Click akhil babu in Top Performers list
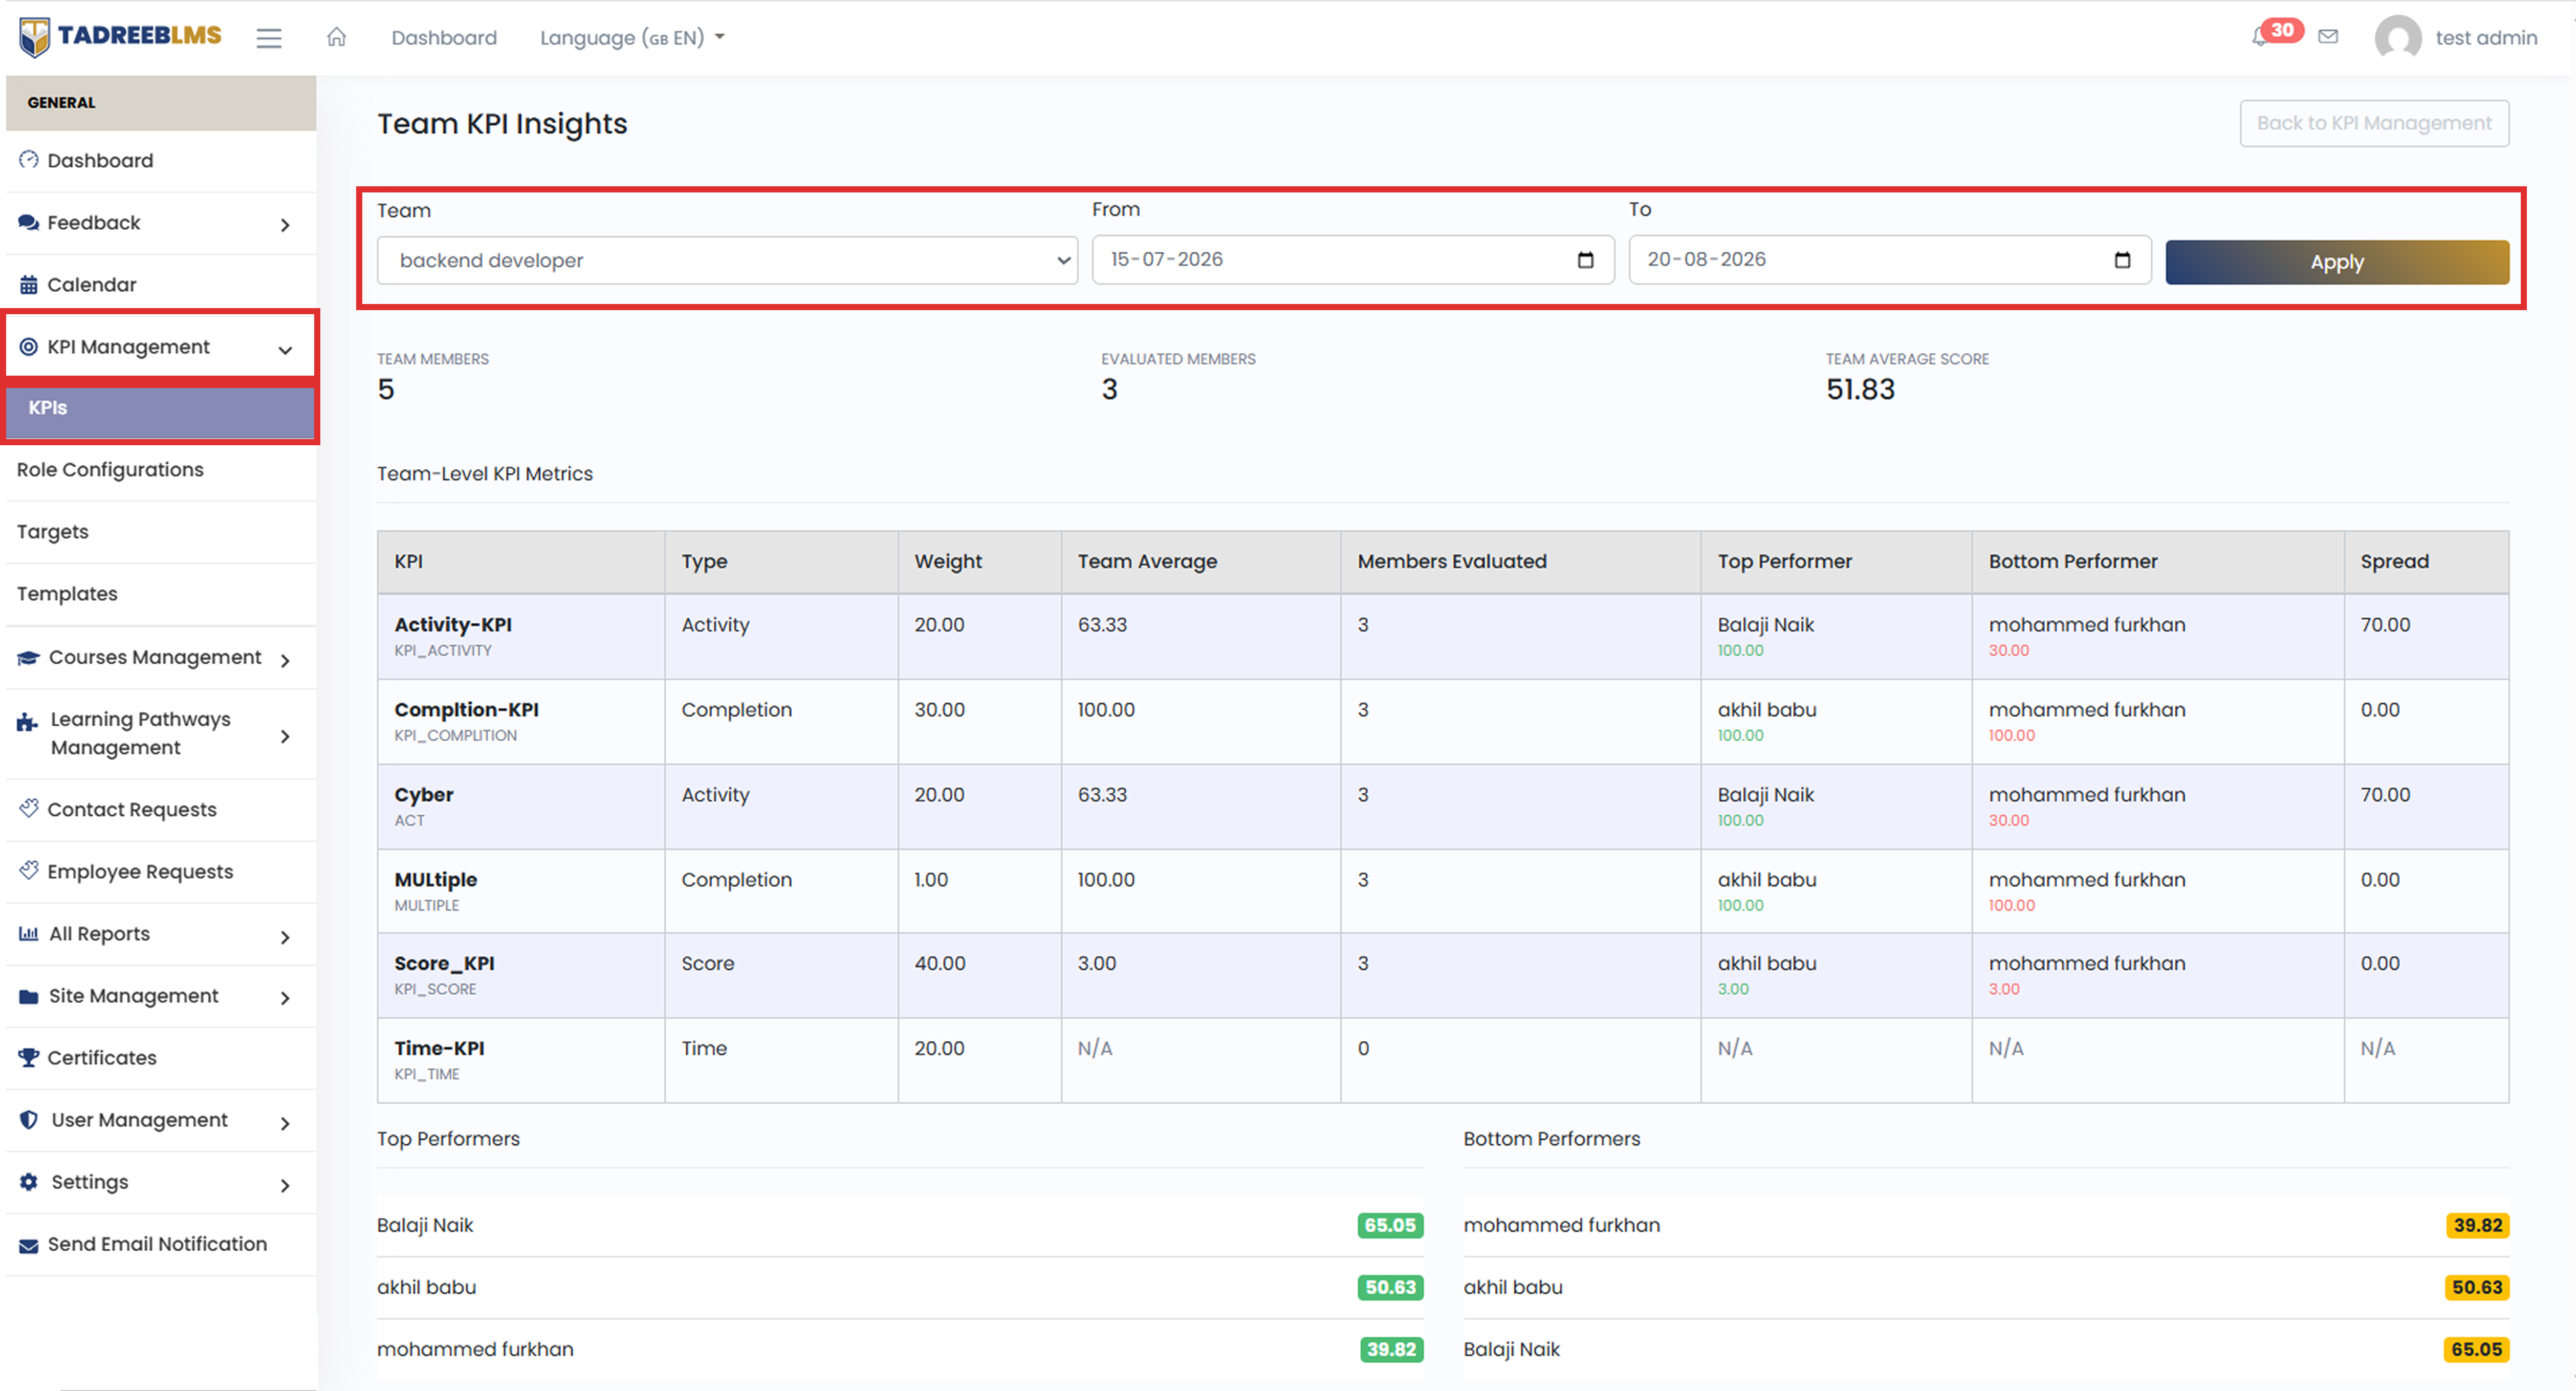 (x=426, y=1287)
